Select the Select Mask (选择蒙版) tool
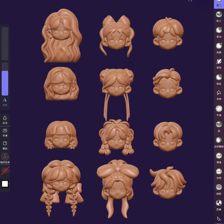Screen dimensions: 224x224 pyautogui.click(x=219, y=142)
